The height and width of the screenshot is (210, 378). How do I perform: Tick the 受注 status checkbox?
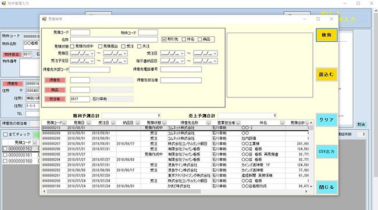pyautogui.click(x=123, y=46)
